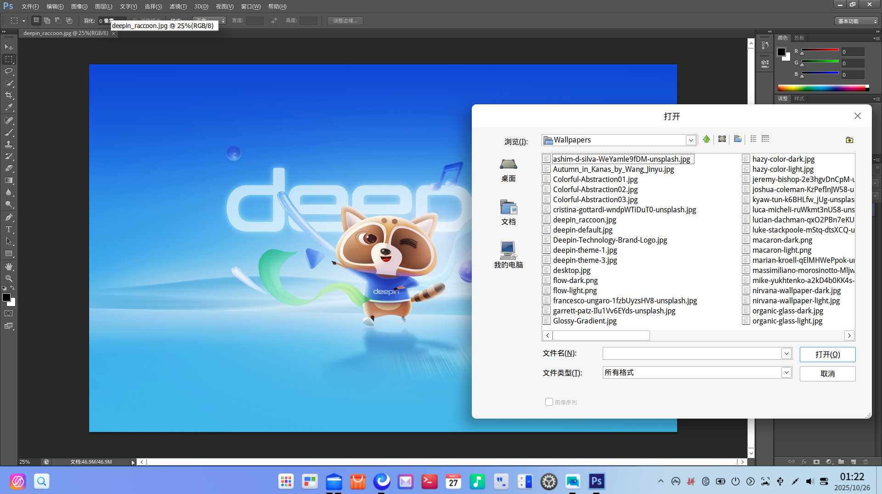Screen dimensions: 882x494
Task: Toggle Quick Mask mode icon
Action: pyautogui.click(x=9, y=313)
